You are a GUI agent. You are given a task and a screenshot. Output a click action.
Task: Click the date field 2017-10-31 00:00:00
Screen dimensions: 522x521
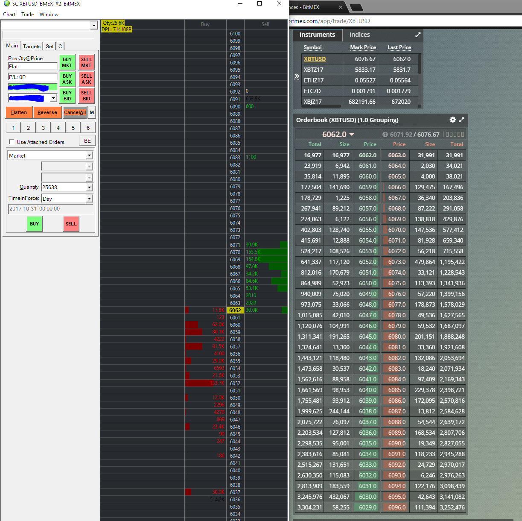click(x=50, y=209)
